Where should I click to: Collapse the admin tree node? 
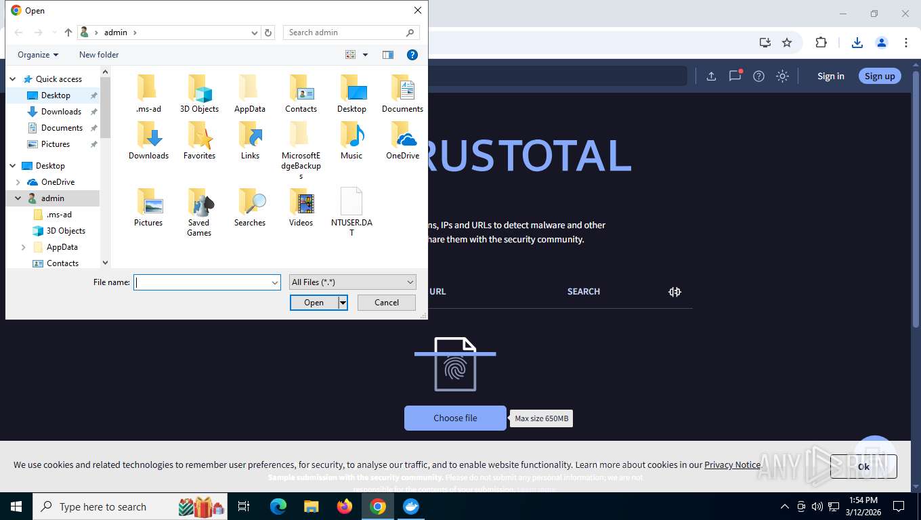pos(18,198)
